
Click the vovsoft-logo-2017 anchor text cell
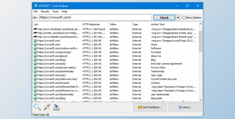point(174,41)
